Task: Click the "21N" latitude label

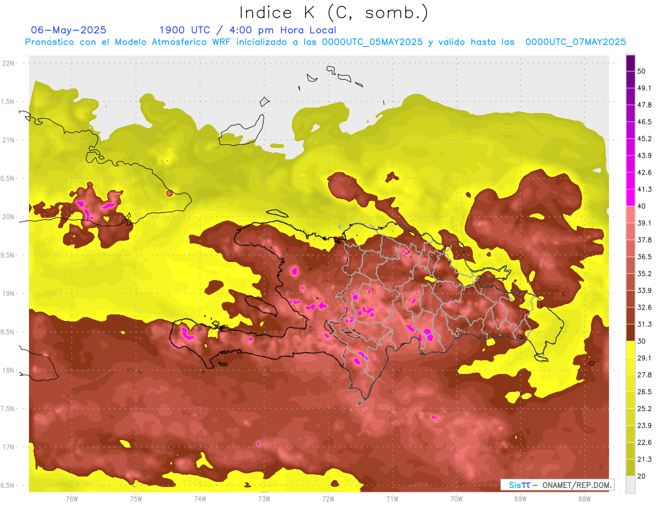Action: coord(8,140)
